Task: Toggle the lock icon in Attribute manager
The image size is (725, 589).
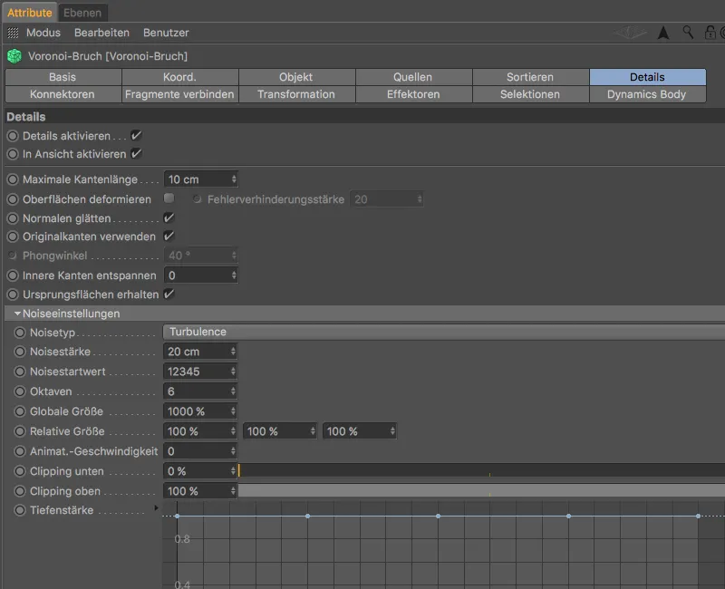Action: 710,33
